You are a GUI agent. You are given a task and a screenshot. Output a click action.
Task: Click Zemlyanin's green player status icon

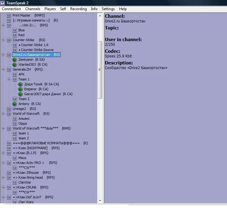click(15, 60)
